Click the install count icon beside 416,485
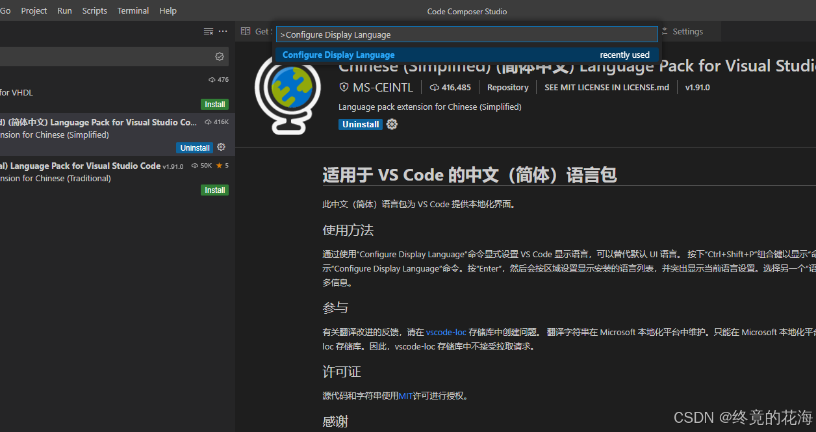Viewport: 816px width, 432px height. 435,87
